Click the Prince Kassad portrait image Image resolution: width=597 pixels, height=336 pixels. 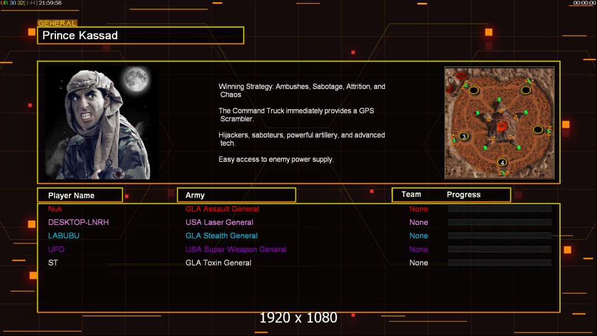tap(101, 123)
